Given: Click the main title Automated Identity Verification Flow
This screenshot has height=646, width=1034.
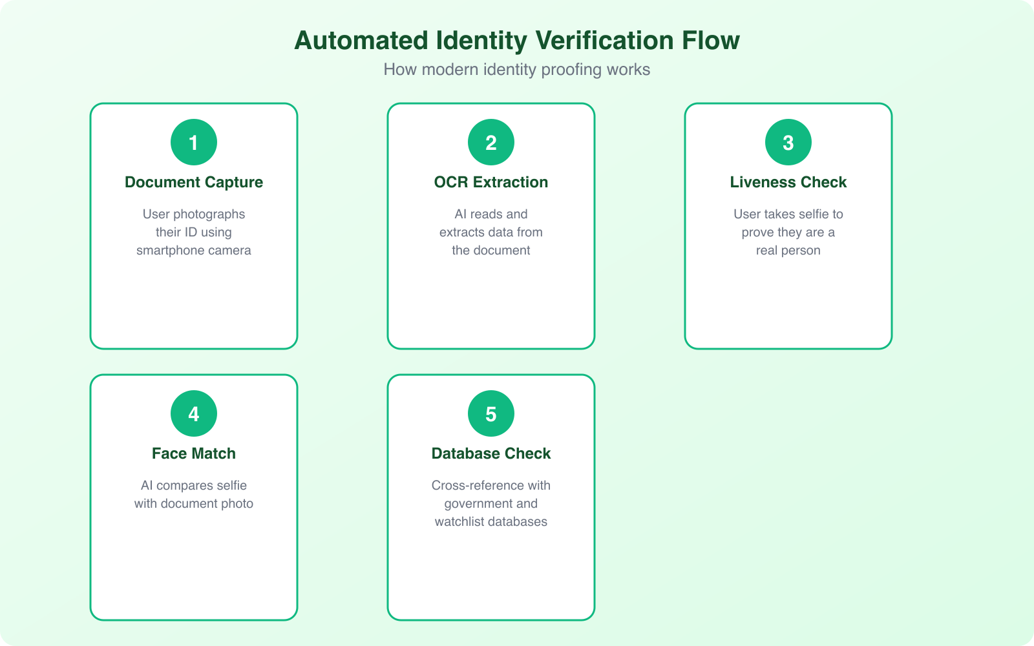Looking at the screenshot, I should coord(517,40).
